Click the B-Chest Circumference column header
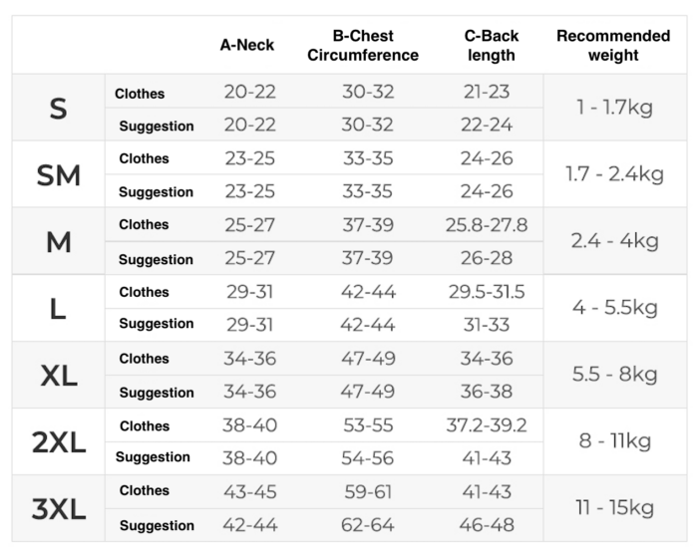Screen dimensions: 698x555 click(x=363, y=45)
